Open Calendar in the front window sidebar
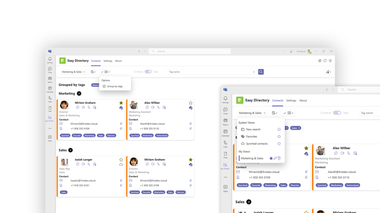The height and width of the screenshot is (213, 380). point(225,133)
